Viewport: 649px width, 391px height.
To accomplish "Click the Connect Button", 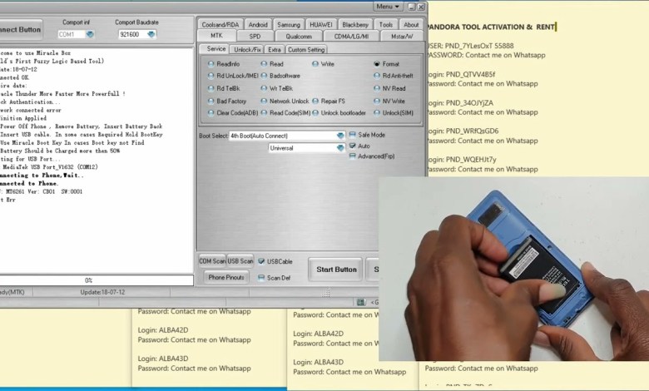I will [x=21, y=29].
